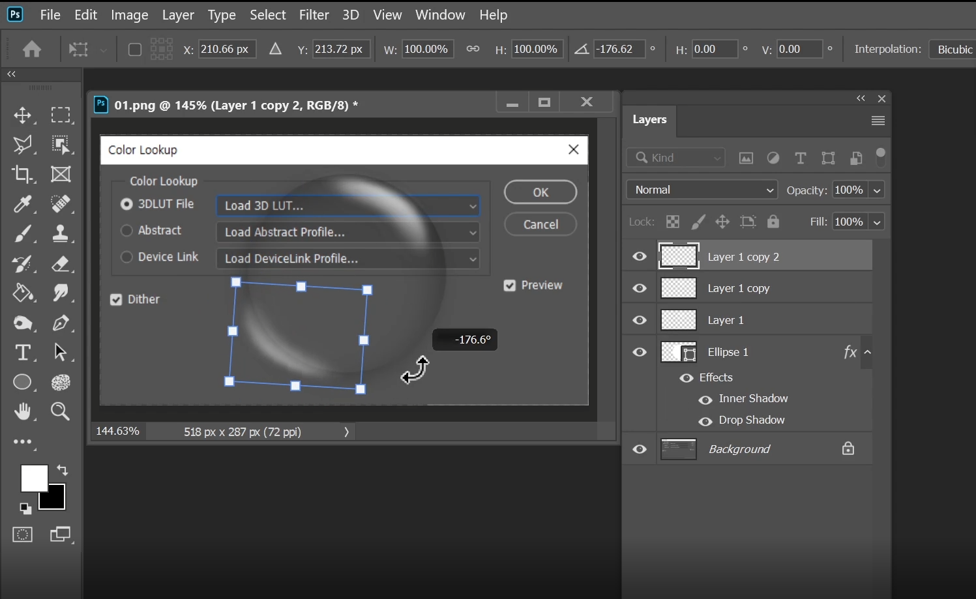The width and height of the screenshot is (976, 599).
Task: Click the Home icon in options bar
Action: tap(31, 50)
